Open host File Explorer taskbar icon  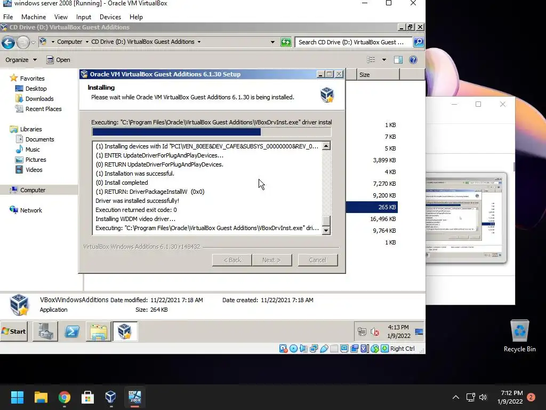41,397
